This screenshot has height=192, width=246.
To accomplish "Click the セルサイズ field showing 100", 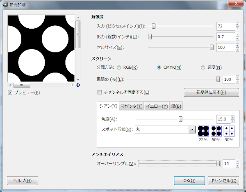I will tap(226, 47).
